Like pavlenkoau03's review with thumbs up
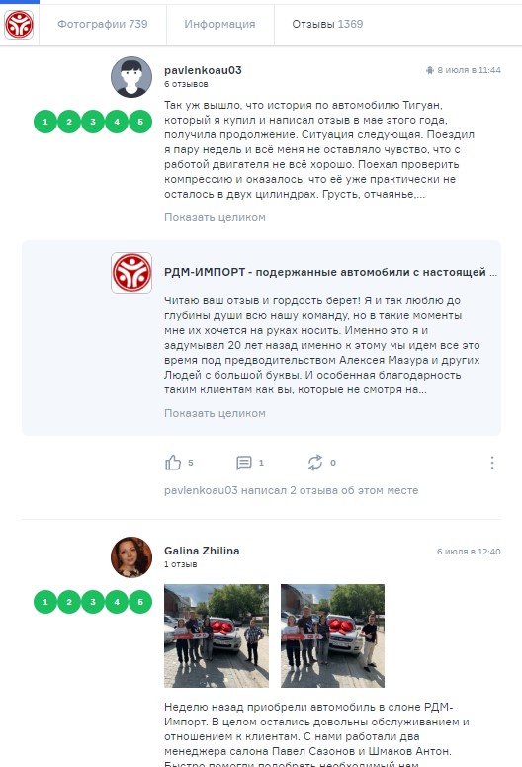 173,463
